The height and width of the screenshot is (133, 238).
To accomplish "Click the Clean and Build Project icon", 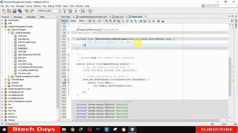I will coord(70,11).
